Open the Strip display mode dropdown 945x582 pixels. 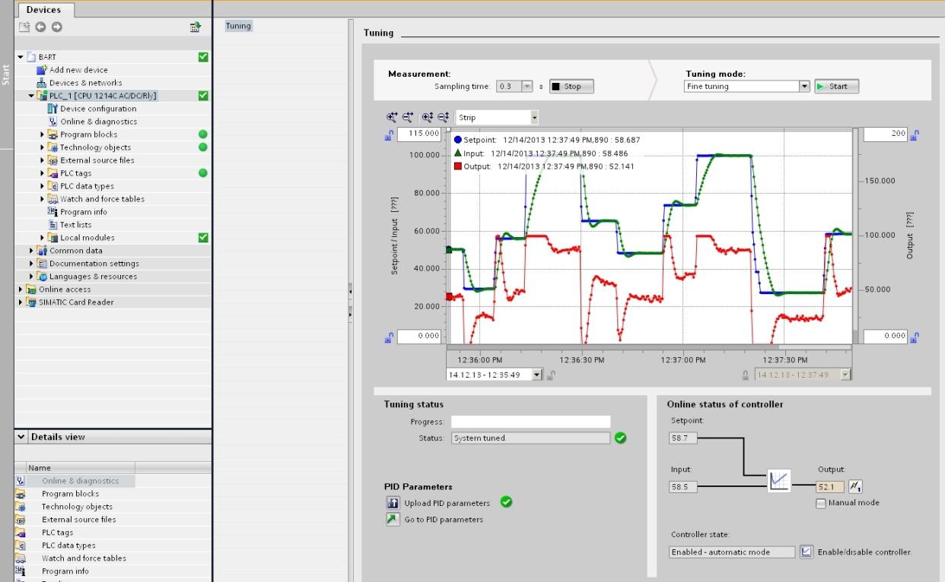[534, 118]
